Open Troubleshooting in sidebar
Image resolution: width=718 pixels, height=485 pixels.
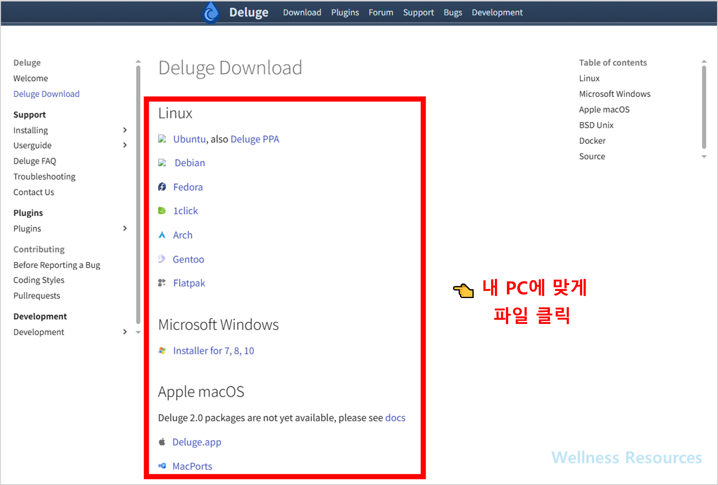(x=44, y=176)
